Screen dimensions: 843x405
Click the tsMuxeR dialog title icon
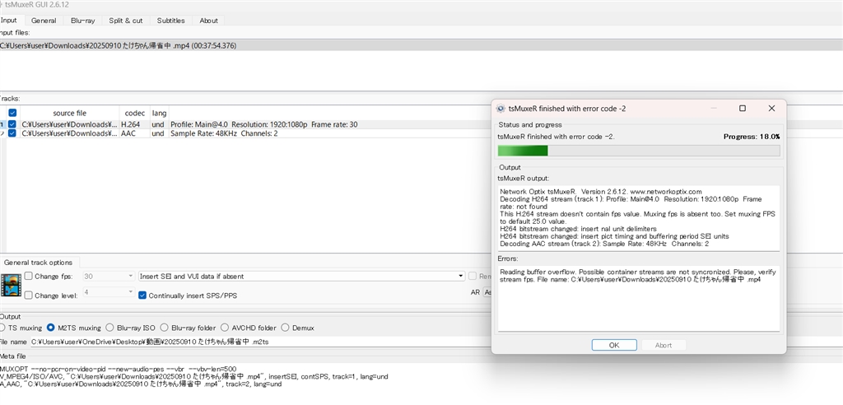click(x=501, y=109)
